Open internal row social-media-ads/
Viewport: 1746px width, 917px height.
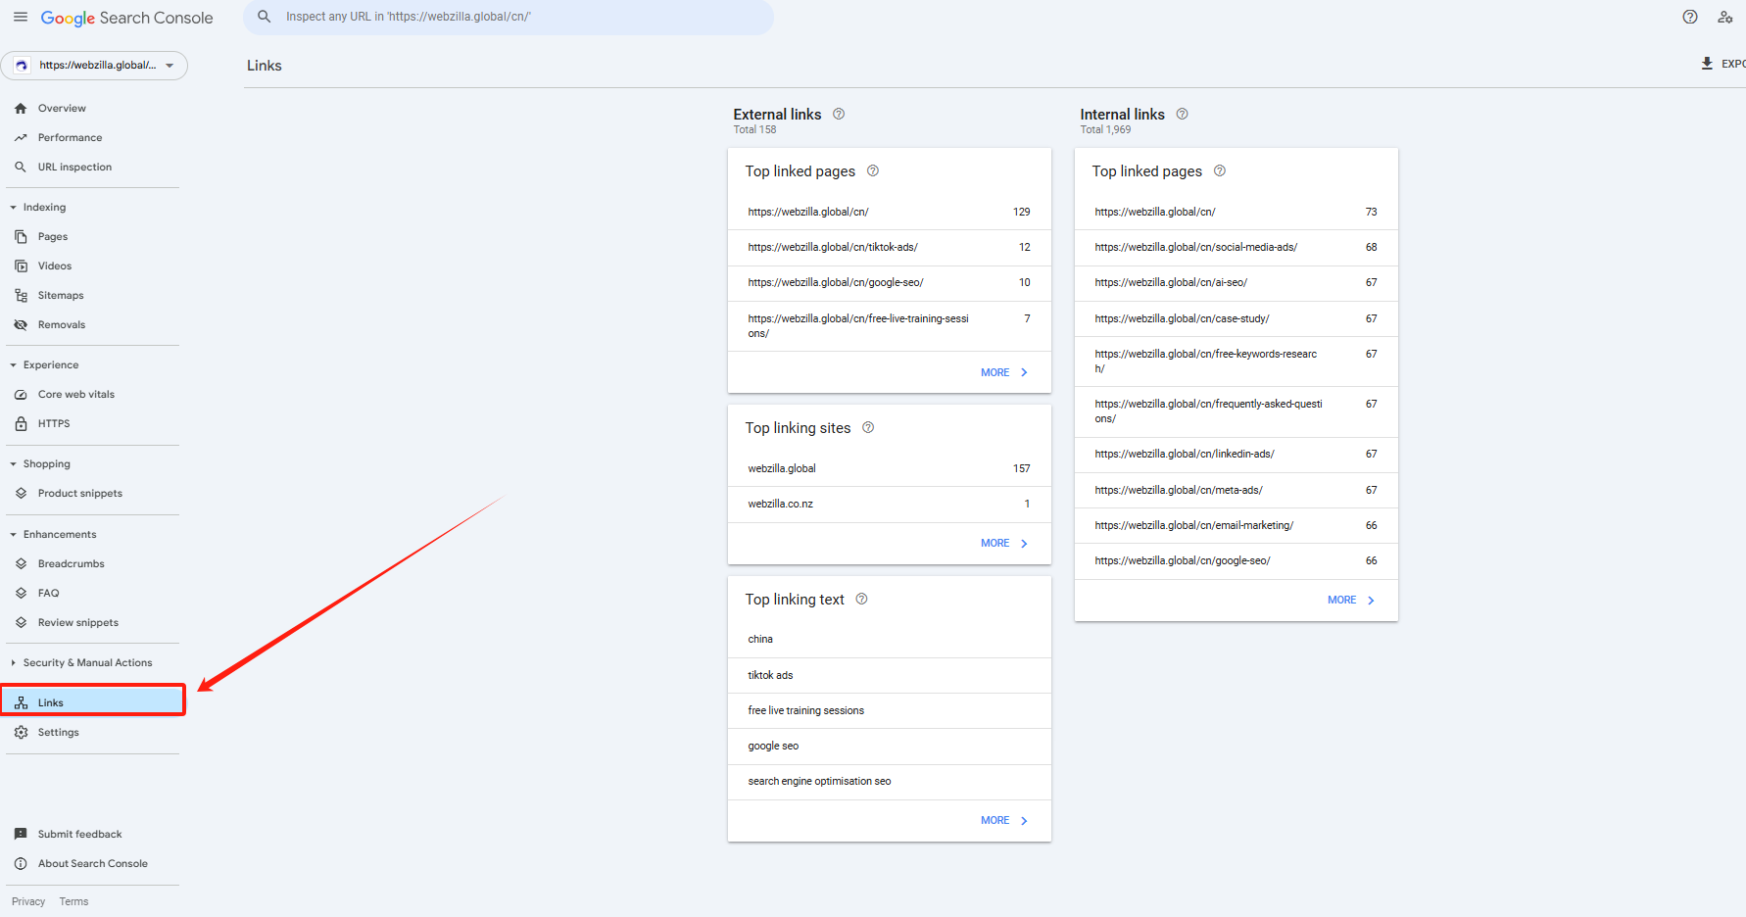1237,248
